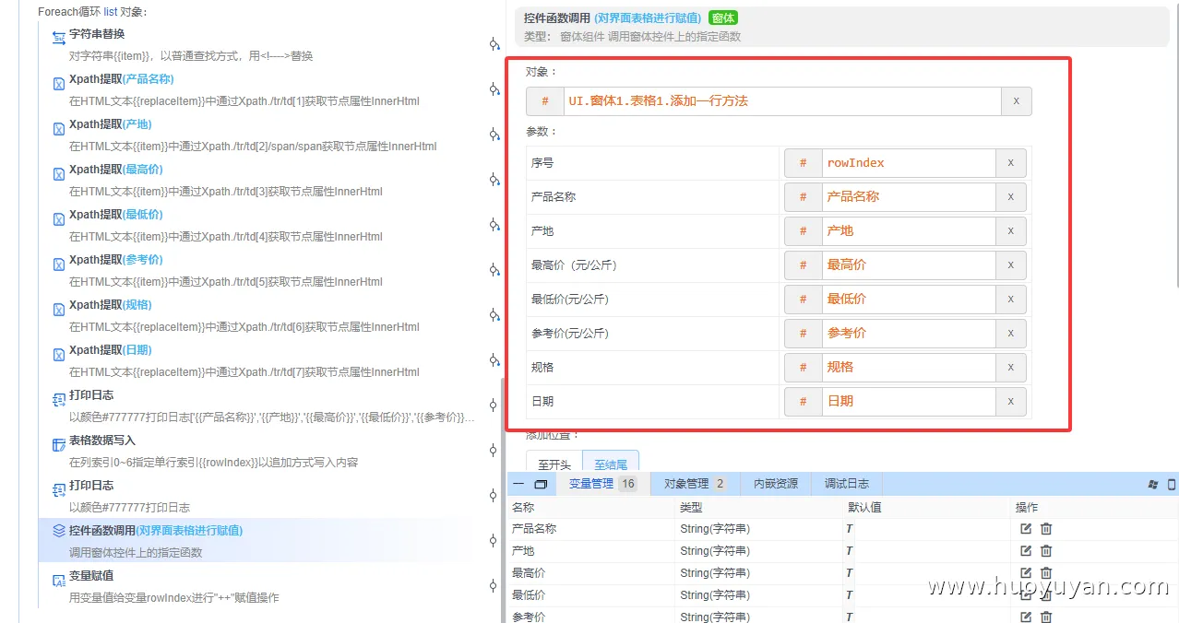Select the 变量赋值 step
The width and height of the screenshot is (1179, 623).
268,586
